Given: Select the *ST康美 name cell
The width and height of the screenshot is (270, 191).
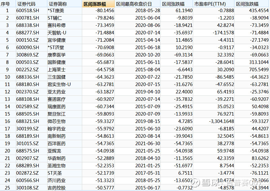Looking at the screenshot, I should click(x=56, y=11).
